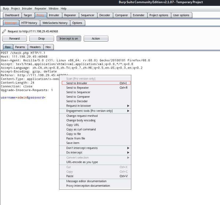Image resolution: width=220 pixels, height=205 pixels.
Task: Go to the Decoder tab
Action: pos(105,15)
